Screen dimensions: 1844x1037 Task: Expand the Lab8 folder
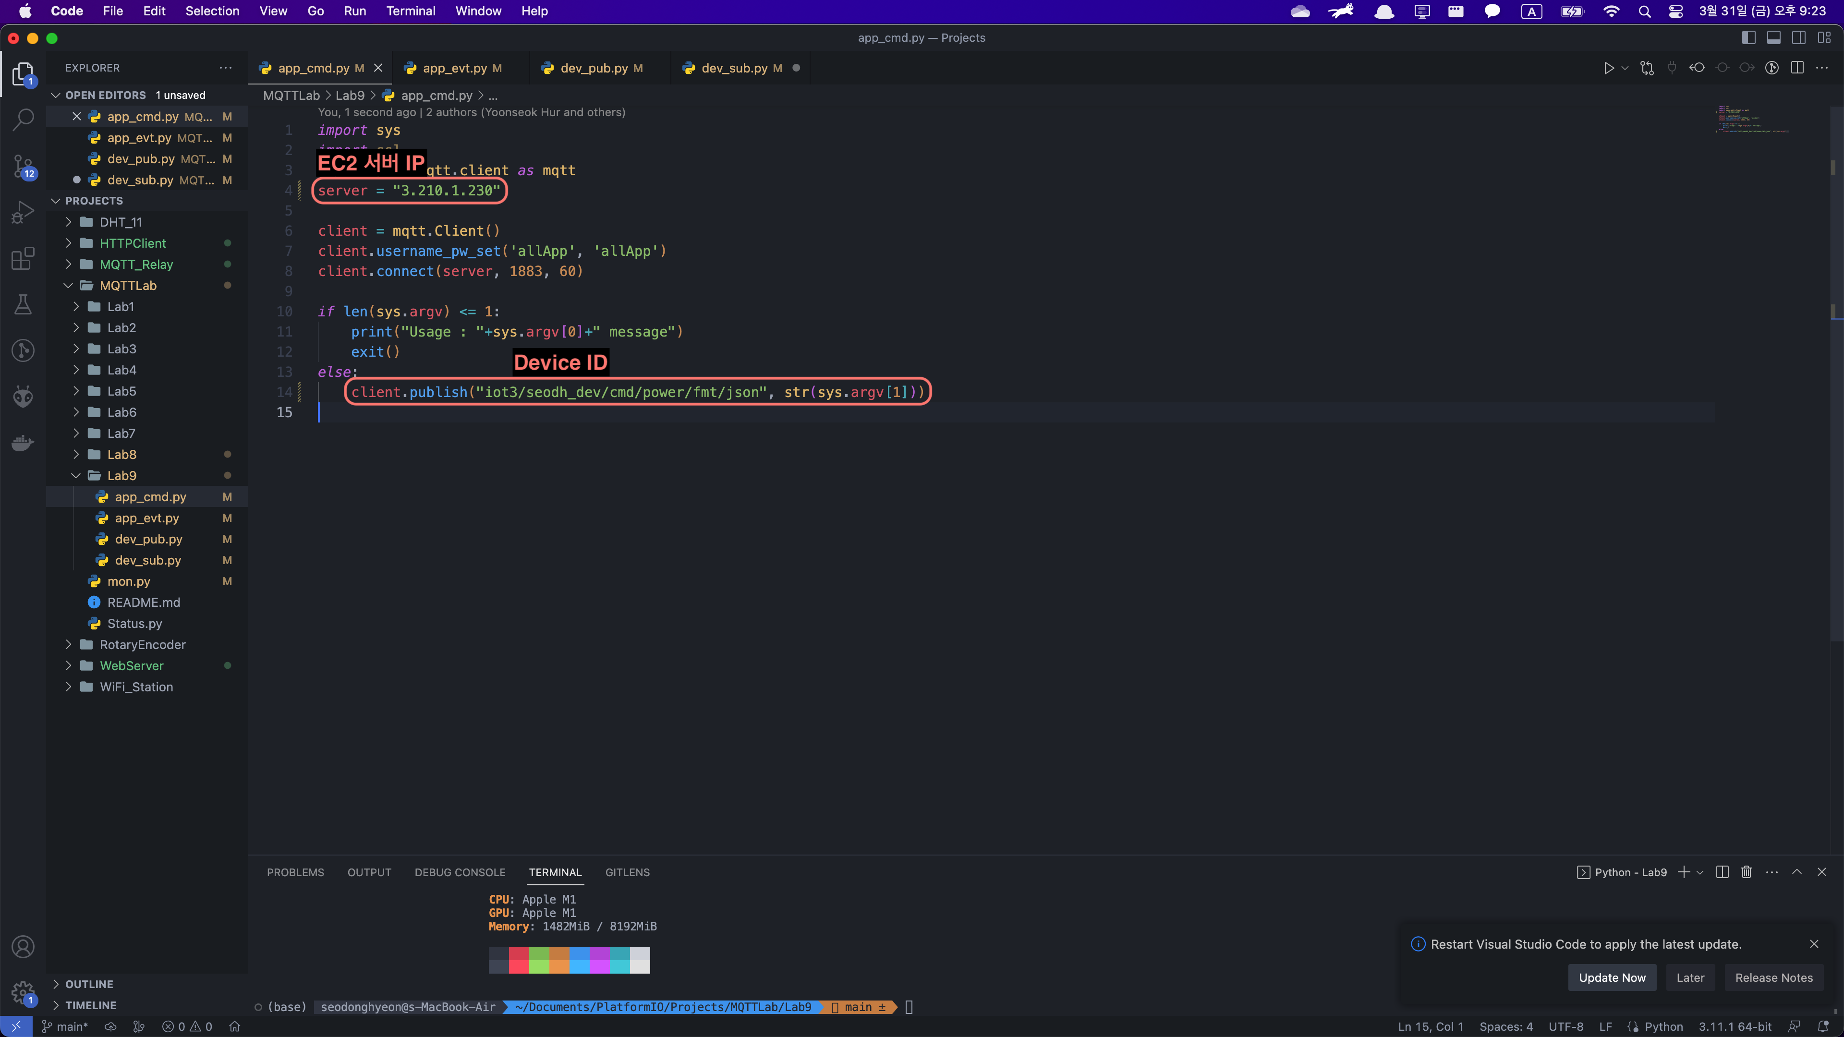pos(121,455)
